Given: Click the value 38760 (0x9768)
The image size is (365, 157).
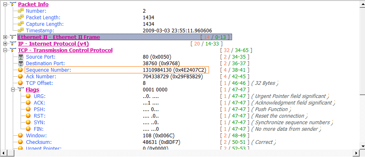Looking at the screenshot, I should [x=161, y=63].
